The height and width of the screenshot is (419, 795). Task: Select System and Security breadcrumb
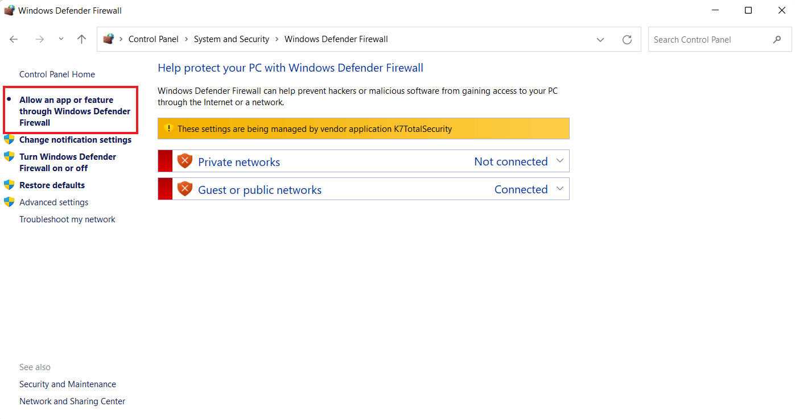[232, 39]
